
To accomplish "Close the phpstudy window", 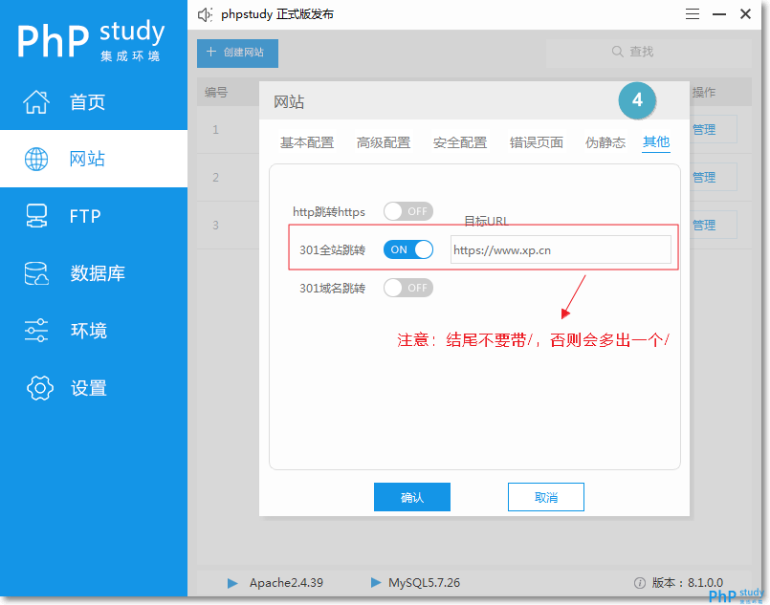I will (745, 14).
